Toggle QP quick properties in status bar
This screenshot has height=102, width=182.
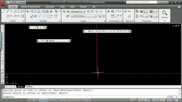pyautogui.click(x=89, y=100)
